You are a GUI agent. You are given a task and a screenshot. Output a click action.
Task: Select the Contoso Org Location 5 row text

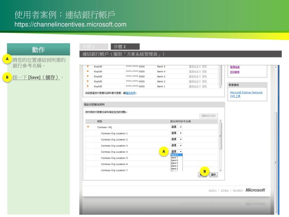click(x=114, y=158)
